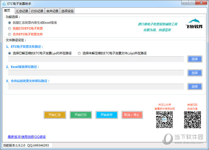The width and height of the screenshot is (209, 150).
Task: Open the 打印记录 tab
Action: (37, 11)
